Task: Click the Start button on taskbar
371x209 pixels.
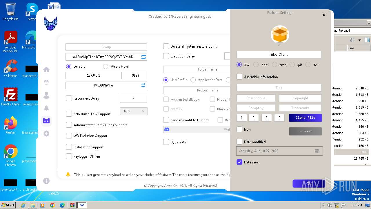Action: point(8,205)
